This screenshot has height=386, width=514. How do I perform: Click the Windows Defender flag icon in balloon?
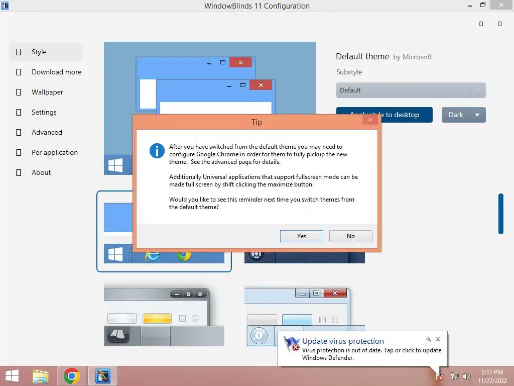292,344
